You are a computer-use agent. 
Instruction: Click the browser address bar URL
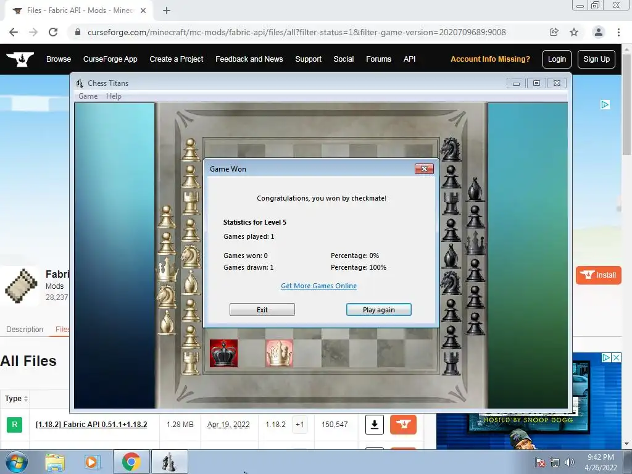click(x=296, y=32)
